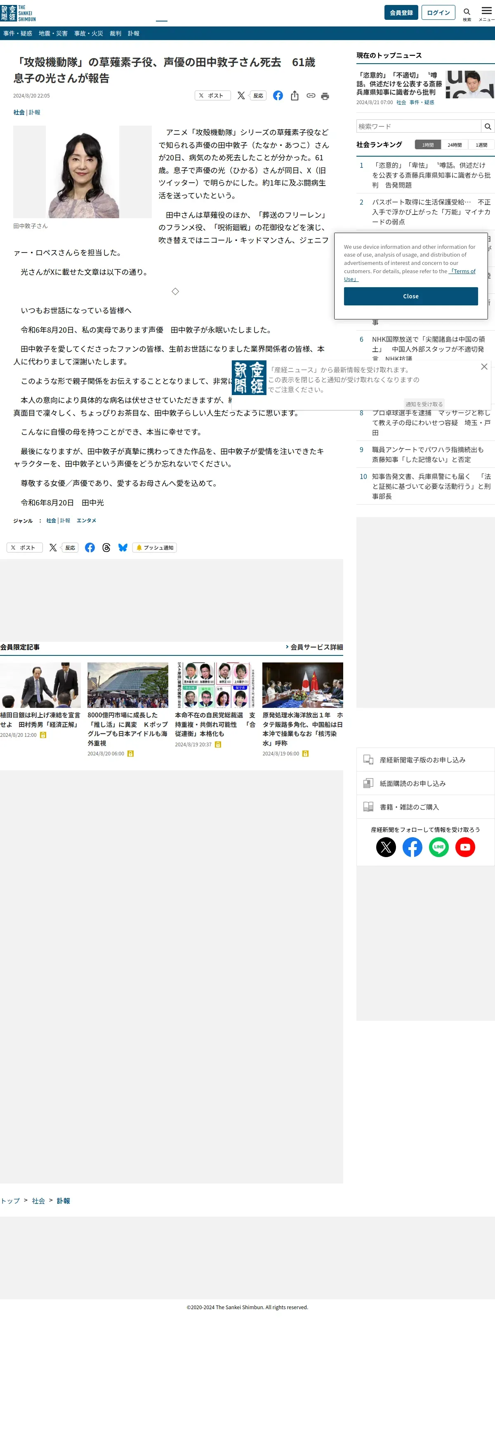Open the 植田日銀 member article thumbnail
The height and width of the screenshot is (1453, 495).
click(x=40, y=685)
